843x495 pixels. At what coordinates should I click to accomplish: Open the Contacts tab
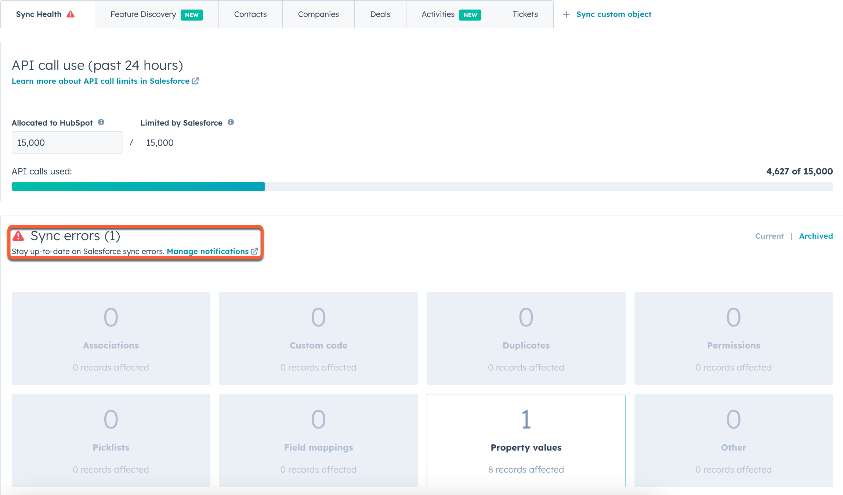point(250,14)
